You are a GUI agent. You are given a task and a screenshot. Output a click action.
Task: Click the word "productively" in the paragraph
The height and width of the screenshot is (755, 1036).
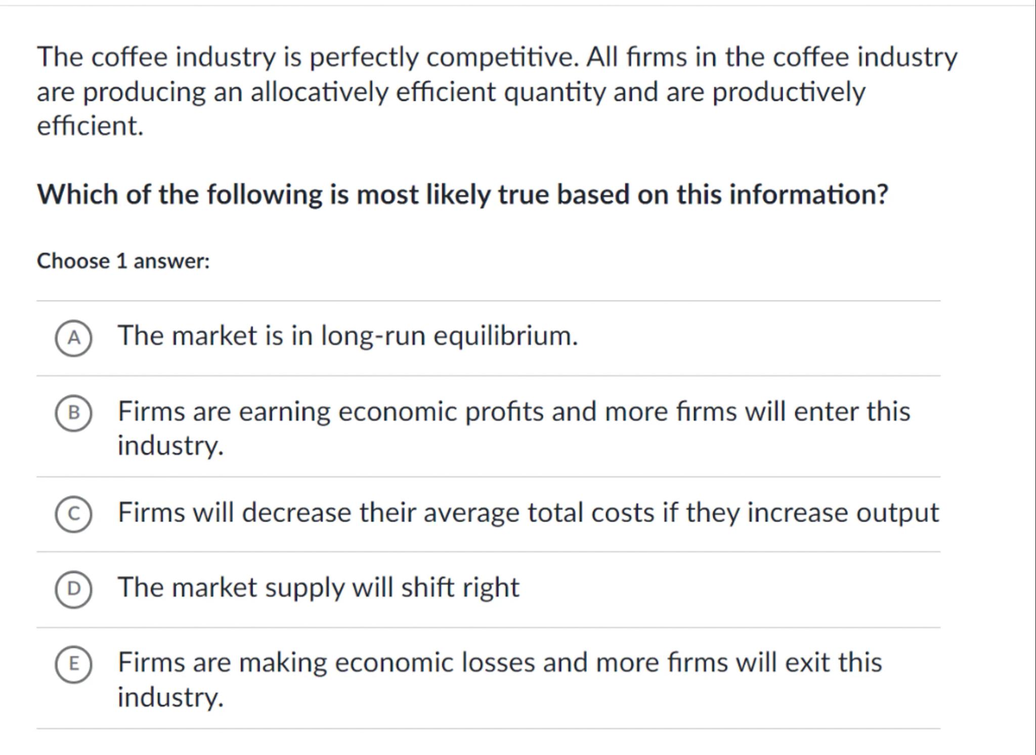(x=789, y=92)
